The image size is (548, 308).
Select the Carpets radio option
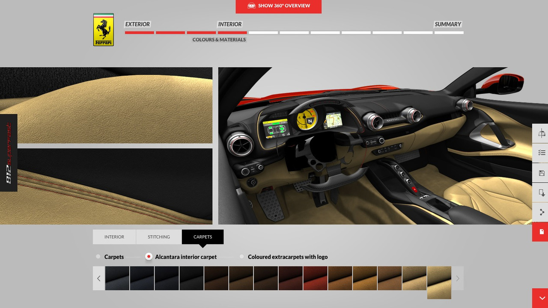[98, 257]
